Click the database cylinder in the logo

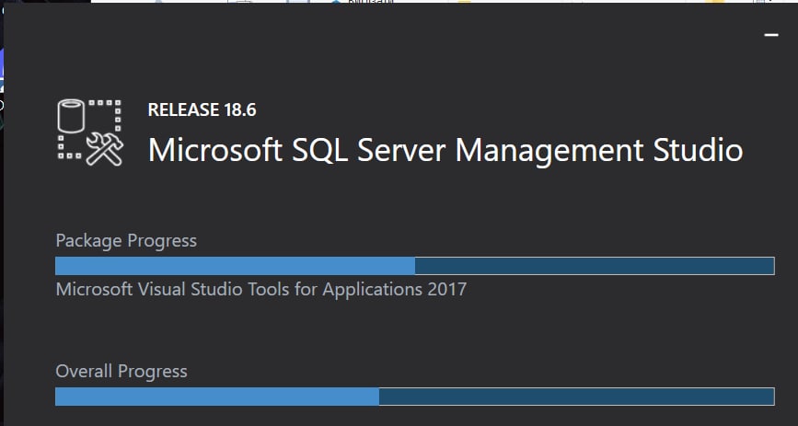click(72, 118)
